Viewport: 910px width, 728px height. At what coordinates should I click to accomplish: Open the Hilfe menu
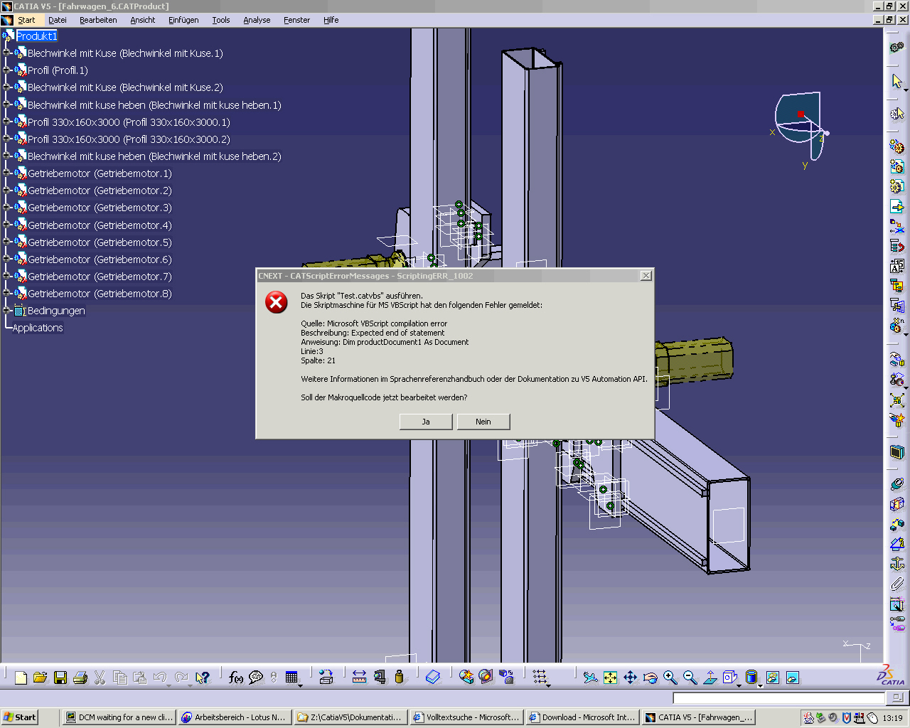point(331,20)
